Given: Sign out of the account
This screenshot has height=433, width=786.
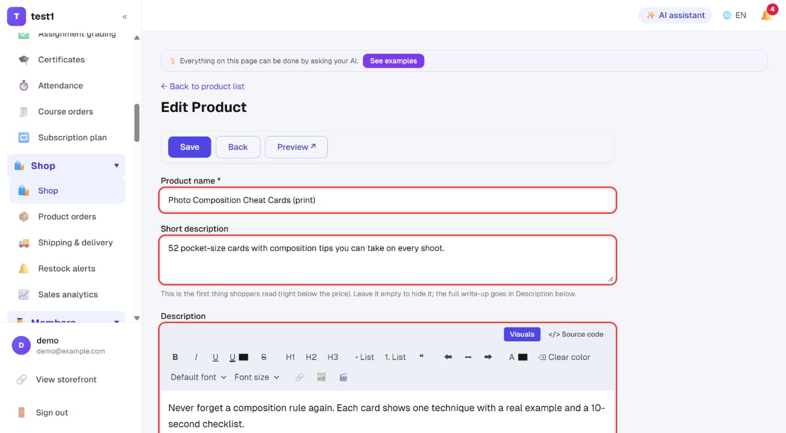Looking at the screenshot, I should pyautogui.click(x=52, y=413).
